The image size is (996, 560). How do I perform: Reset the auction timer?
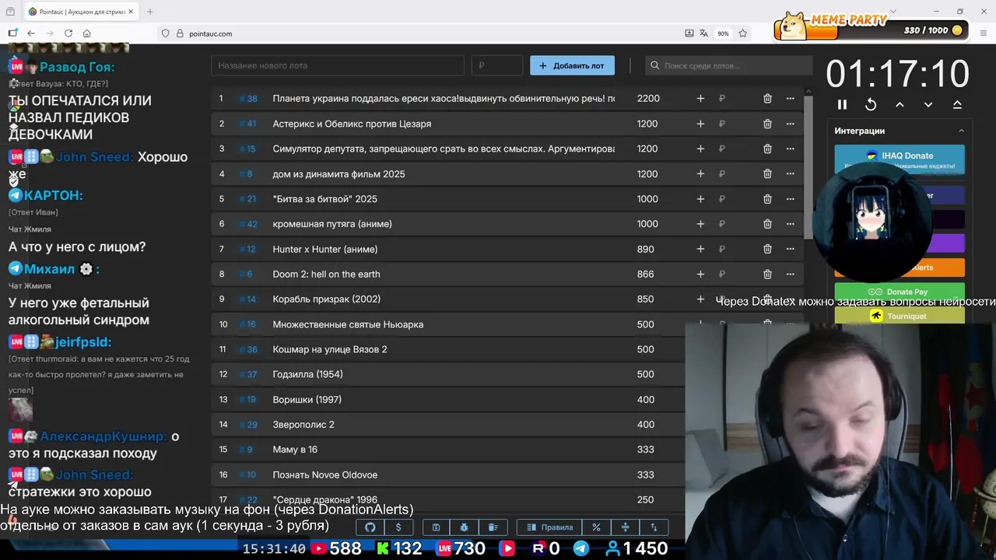(x=871, y=104)
